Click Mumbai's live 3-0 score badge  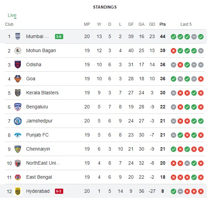click(59, 36)
